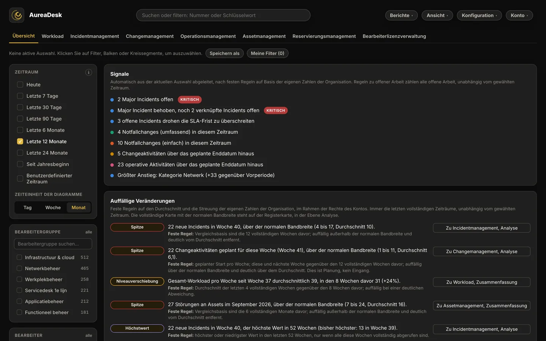
Task: Open the Operationsmanagement tab
Action: point(208,36)
